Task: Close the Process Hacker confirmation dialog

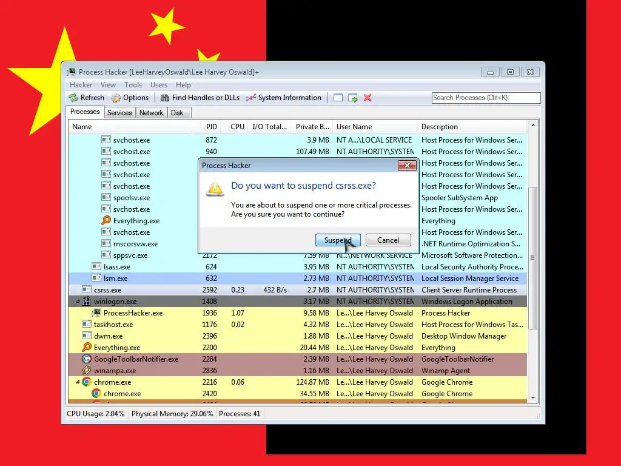Action: tap(407, 165)
